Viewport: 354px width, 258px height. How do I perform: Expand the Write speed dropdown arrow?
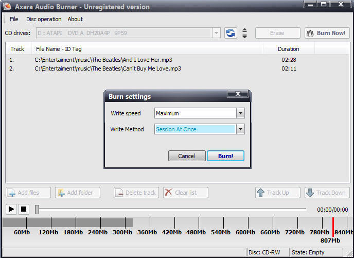(240, 113)
